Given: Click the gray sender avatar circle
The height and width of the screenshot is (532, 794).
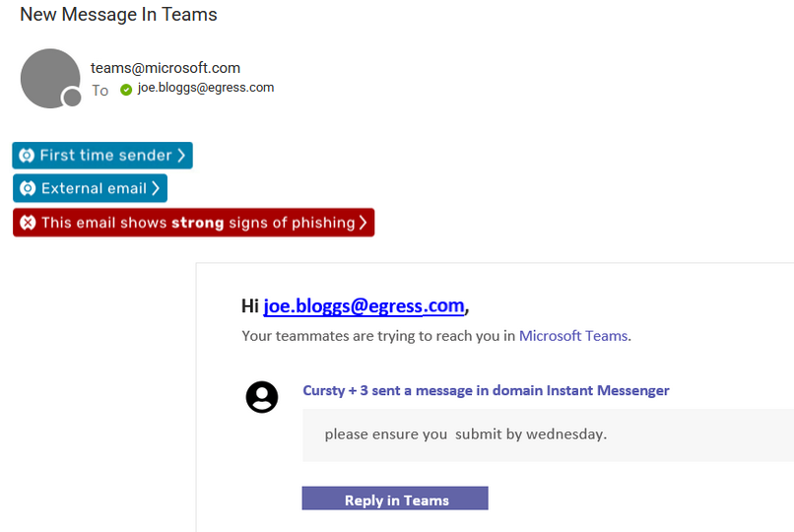Looking at the screenshot, I should (x=49, y=78).
